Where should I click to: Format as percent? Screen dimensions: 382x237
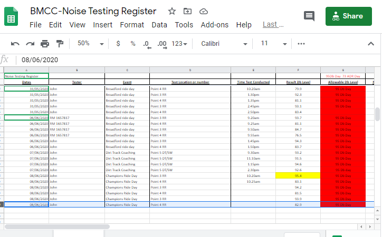[x=133, y=44]
